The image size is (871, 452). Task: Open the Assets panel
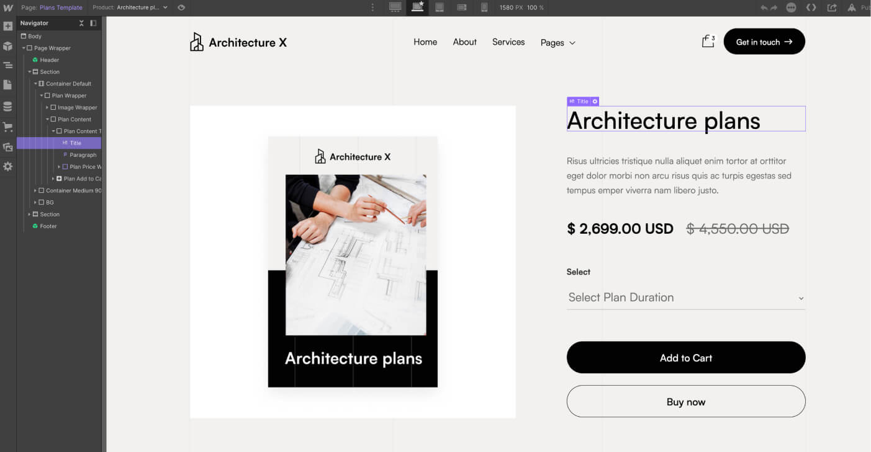click(8, 147)
